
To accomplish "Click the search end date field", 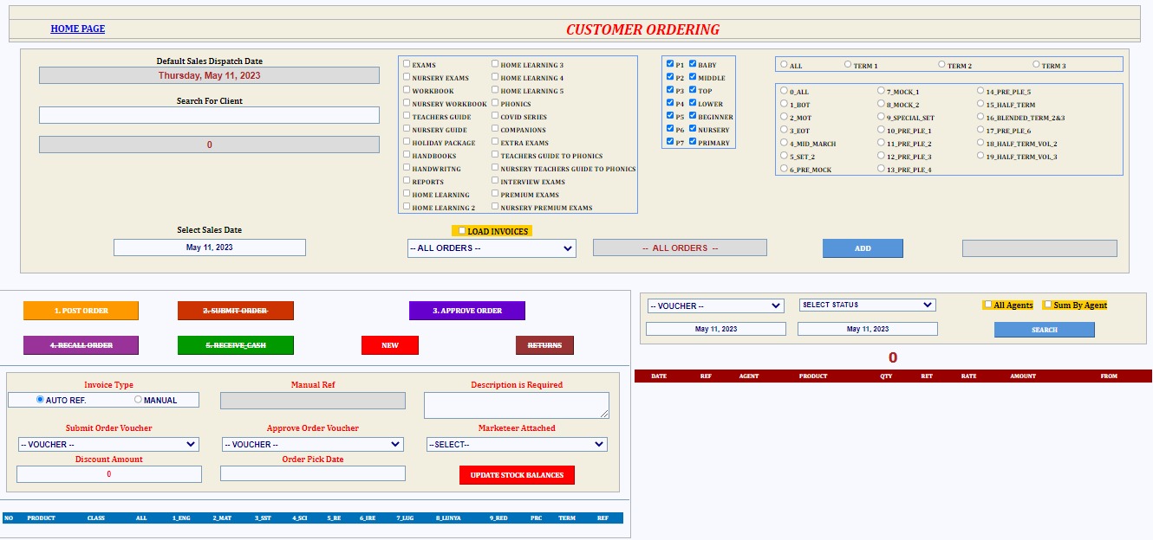I will tap(868, 329).
